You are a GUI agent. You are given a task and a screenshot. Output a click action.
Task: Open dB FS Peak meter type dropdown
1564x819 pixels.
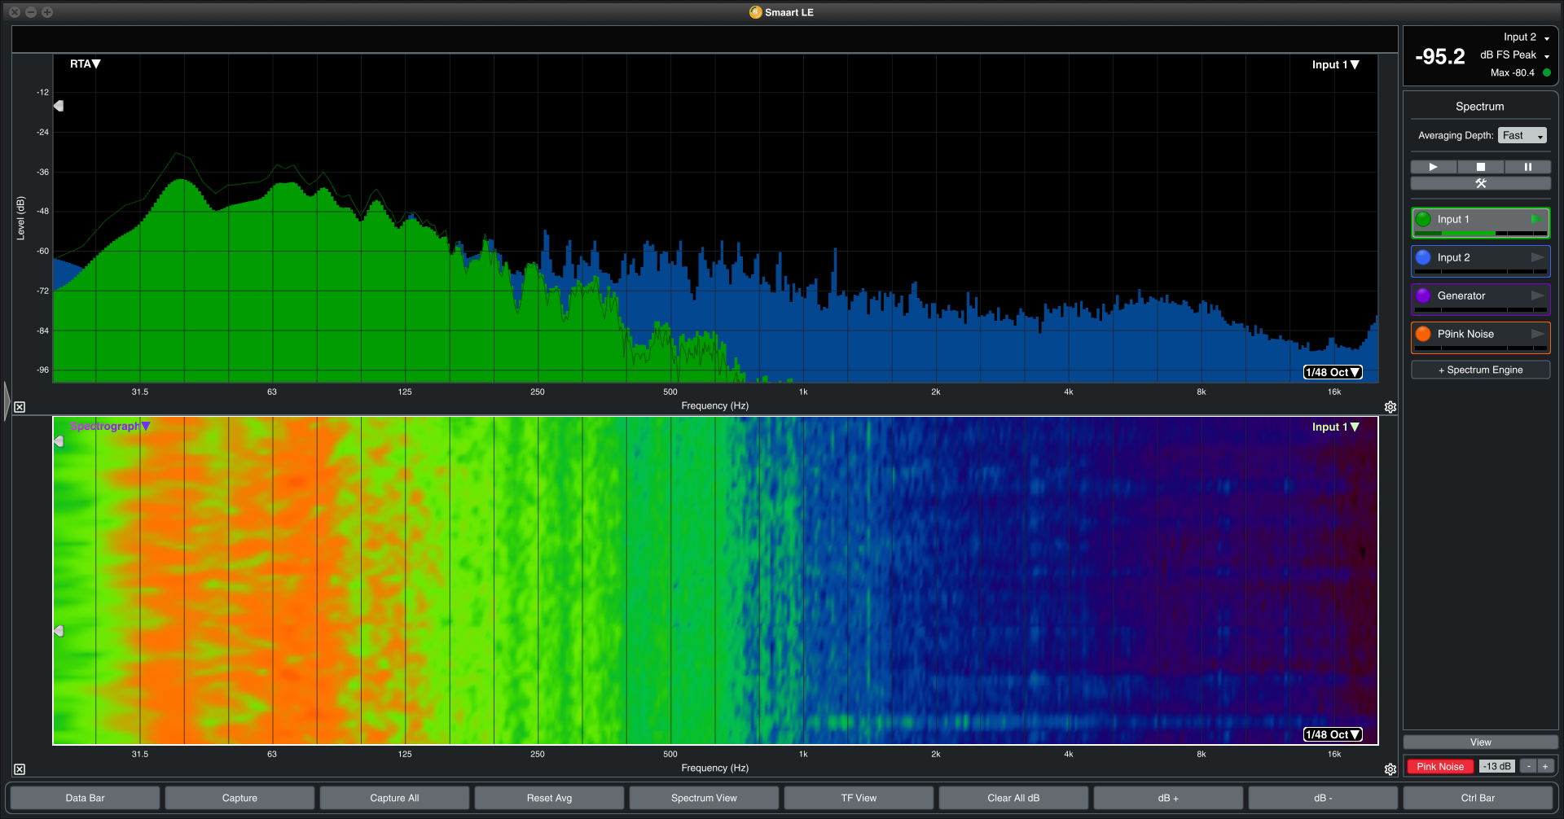[x=1514, y=55]
